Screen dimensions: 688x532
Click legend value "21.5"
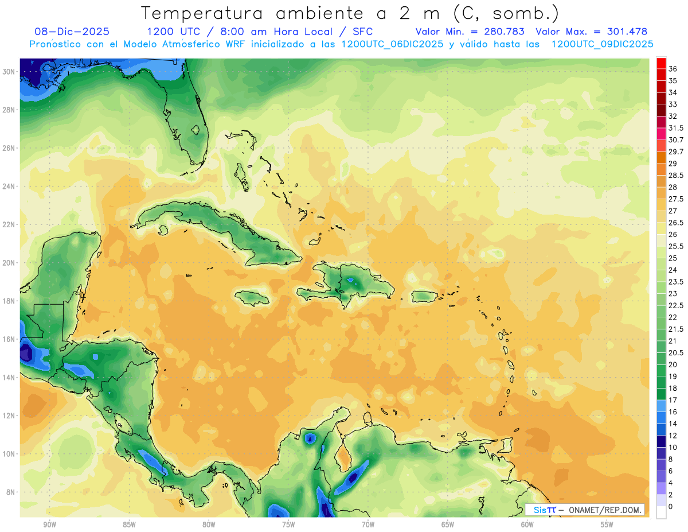click(x=676, y=329)
